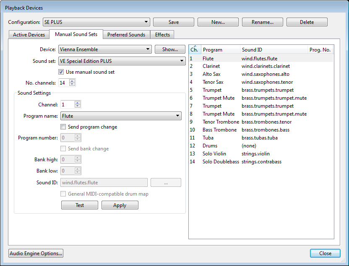Switch to the Active Devices tab
The width and height of the screenshot is (349, 266).
click(29, 35)
